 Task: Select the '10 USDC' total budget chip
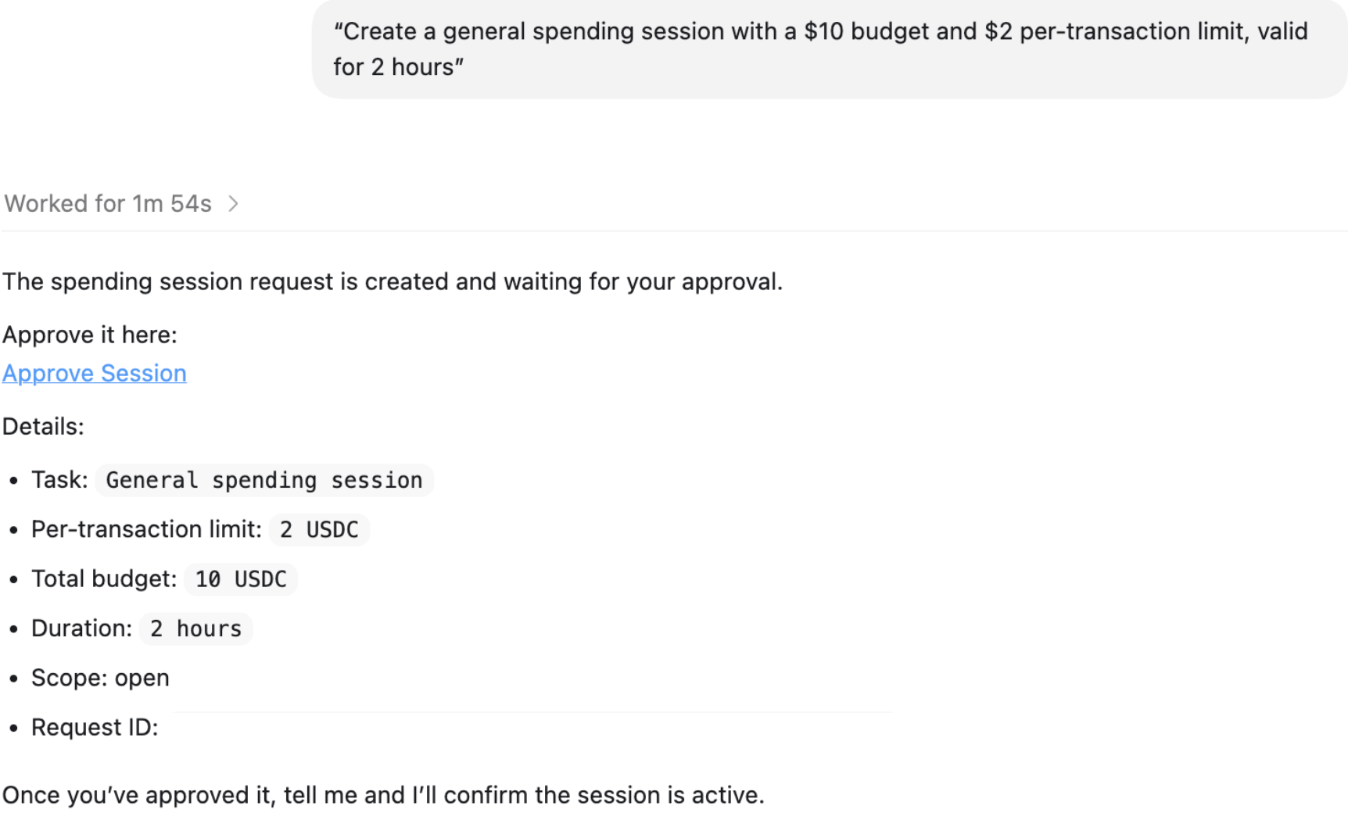pyautogui.click(x=239, y=578)
